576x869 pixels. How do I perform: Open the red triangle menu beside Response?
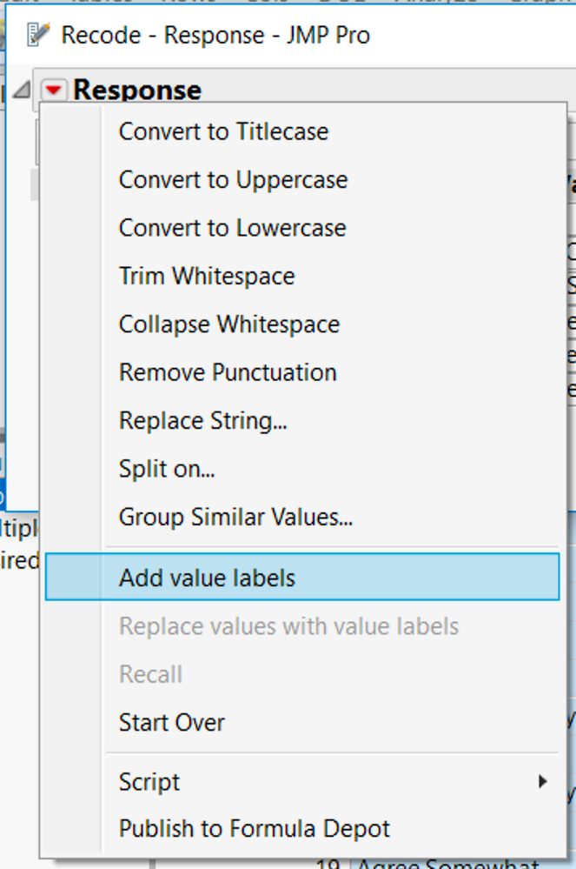click(53, 90)
